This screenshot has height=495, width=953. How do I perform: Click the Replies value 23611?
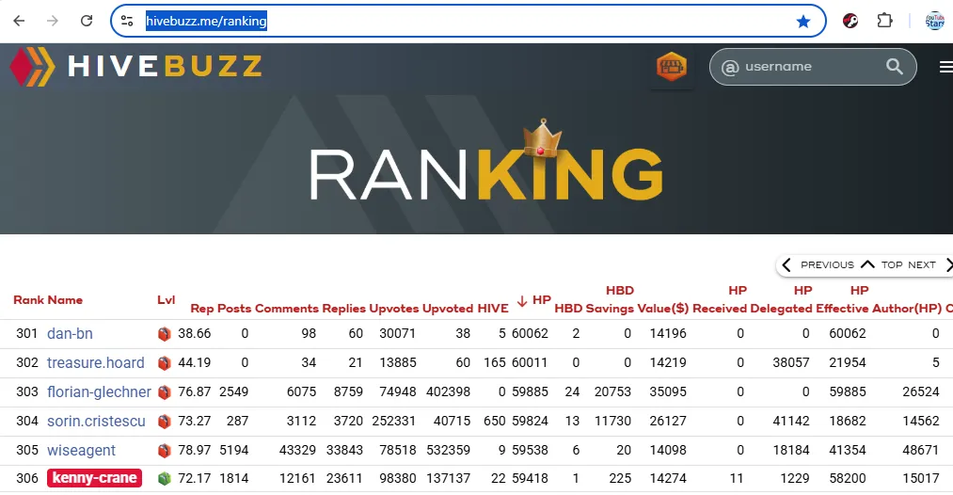[x=344, y=478]
